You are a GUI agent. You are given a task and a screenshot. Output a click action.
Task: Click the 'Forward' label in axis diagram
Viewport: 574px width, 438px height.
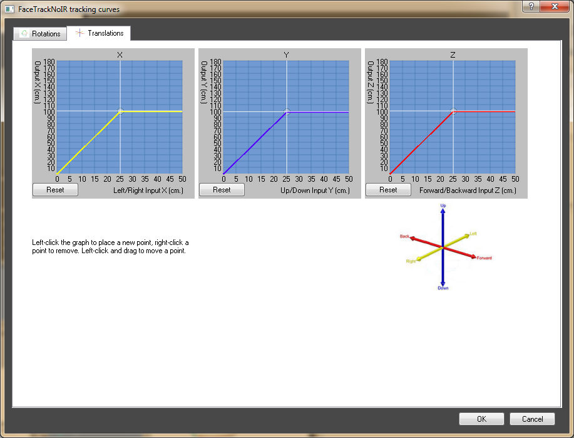click(484, 258)
